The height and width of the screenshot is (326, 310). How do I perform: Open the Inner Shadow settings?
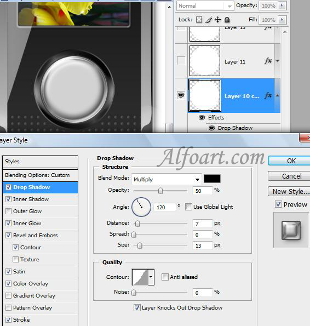click(x=31, y=199)
